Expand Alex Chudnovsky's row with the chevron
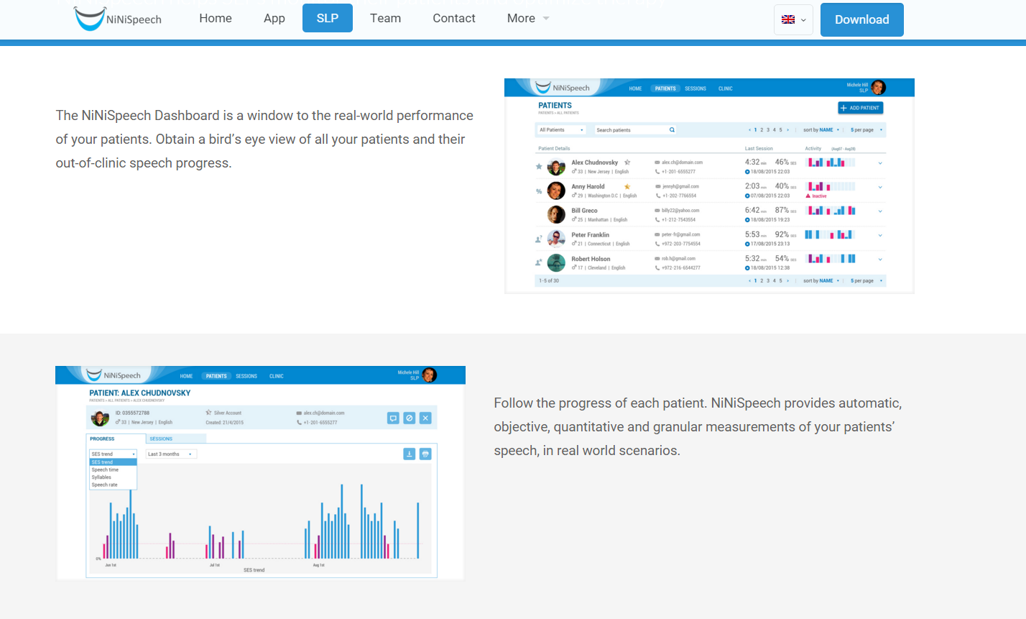The width and height of the screenshot is (1026, 619). coord(880,163)
